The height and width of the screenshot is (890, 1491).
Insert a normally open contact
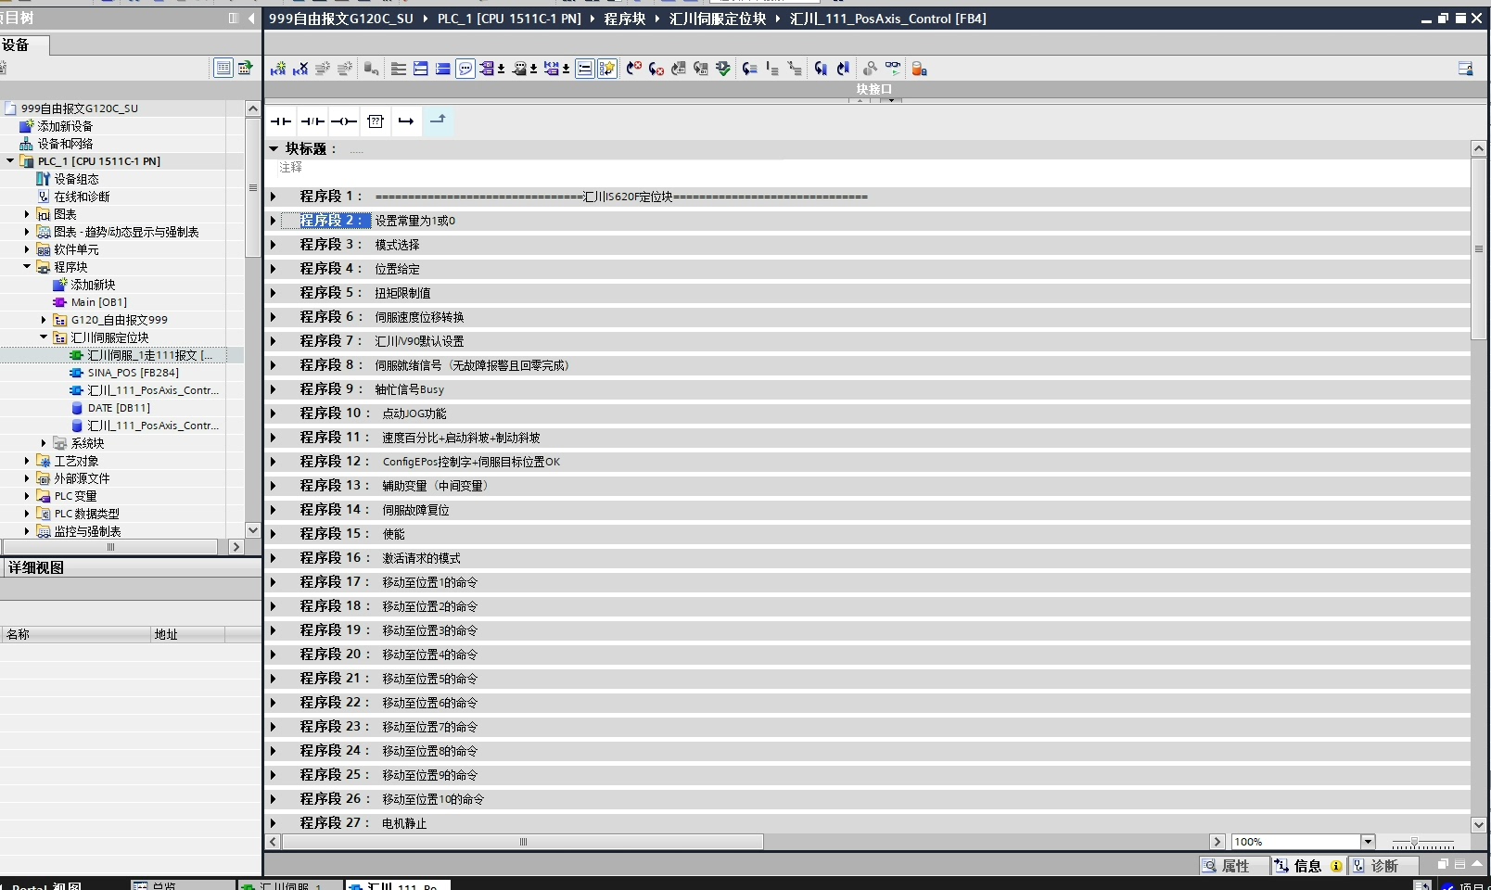tap(281, 121)
